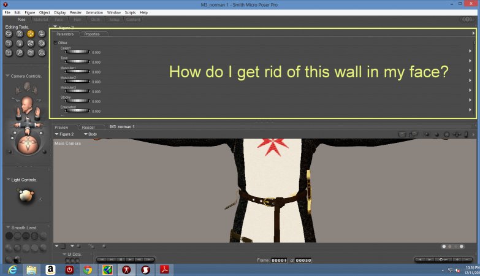
Task: Click the camera rotation trackball
Action: point(28,144)
